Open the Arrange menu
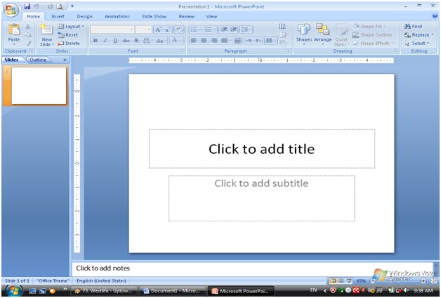Image resolution: width=441 pixels, height=298 pixels. [x=322, y=34]
